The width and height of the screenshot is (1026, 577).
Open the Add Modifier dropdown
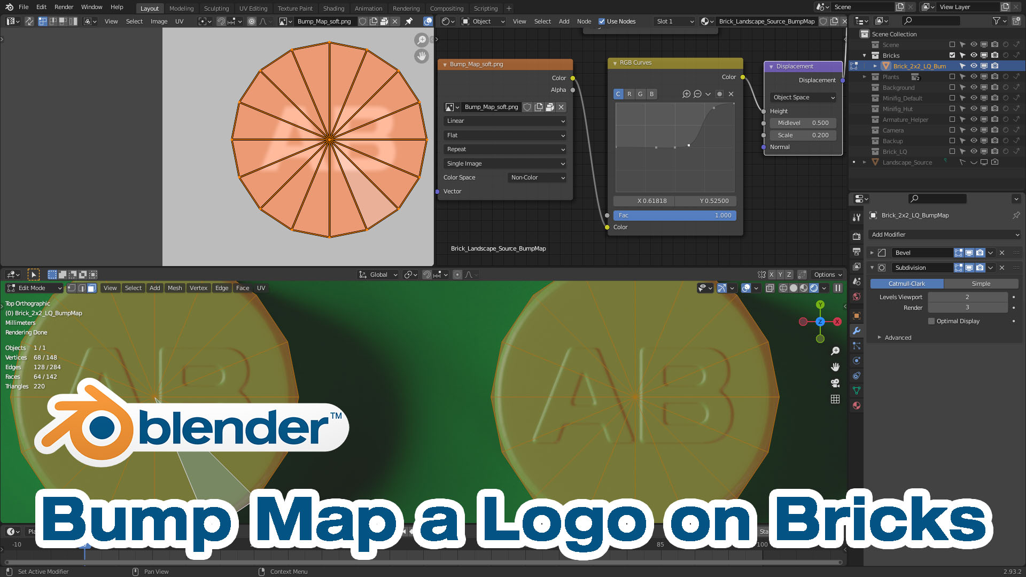pyautogui.click(x=945, y=235)
